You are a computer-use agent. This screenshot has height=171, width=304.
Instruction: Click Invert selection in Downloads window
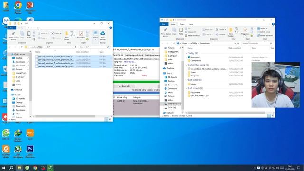(265, 36)
